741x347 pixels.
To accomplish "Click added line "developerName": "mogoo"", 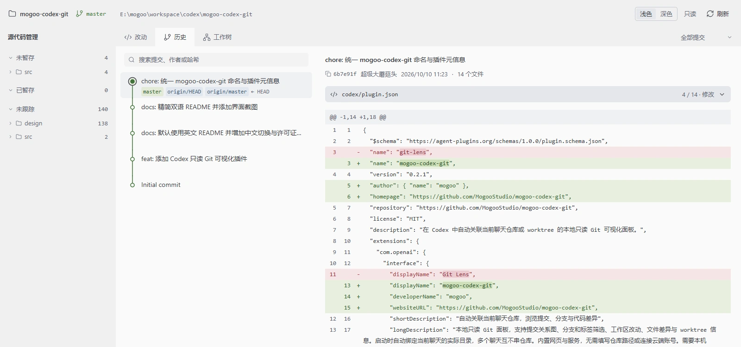I will pyautogui.click(x=528, y=297).
